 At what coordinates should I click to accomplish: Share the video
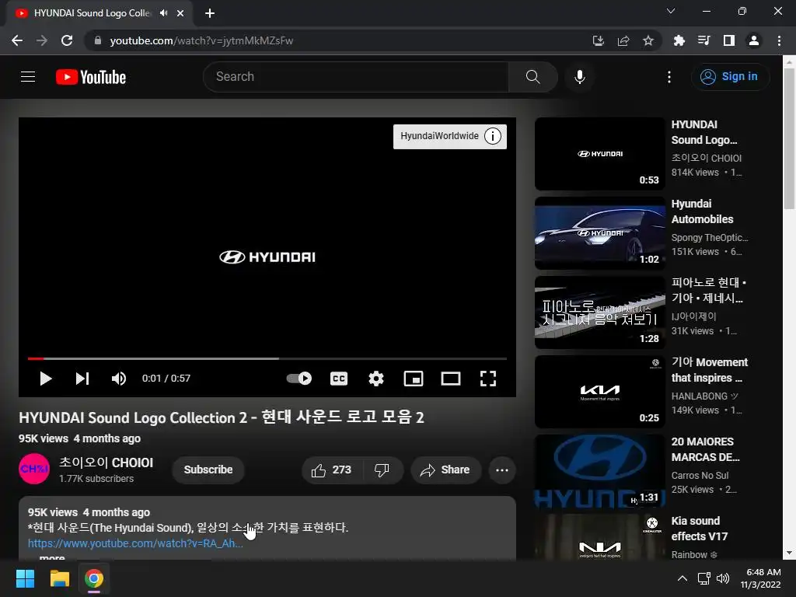(x=445, y=470)
